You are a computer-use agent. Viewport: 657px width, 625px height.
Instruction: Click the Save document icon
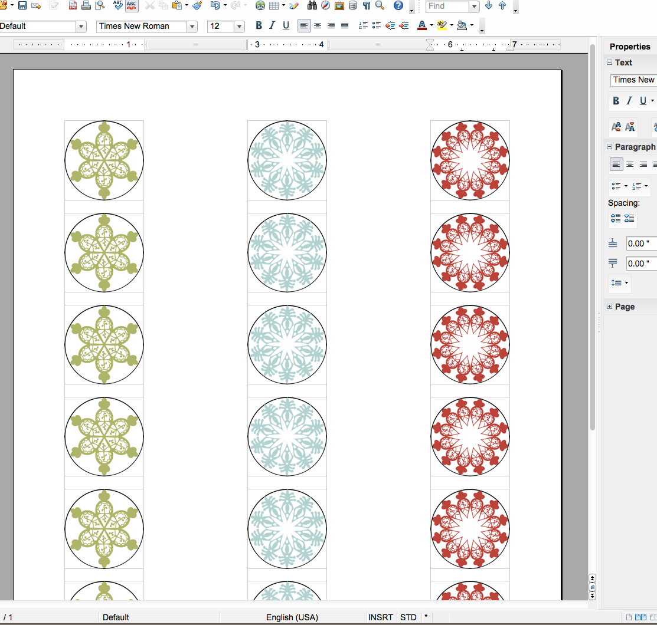tap(22, 6)
